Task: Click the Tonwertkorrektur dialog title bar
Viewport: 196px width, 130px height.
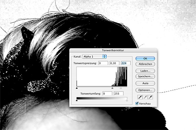Action: tap(113, 50)
